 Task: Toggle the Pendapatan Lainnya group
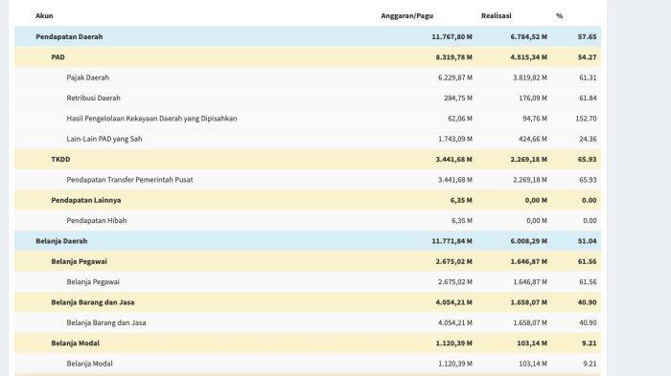(308, 200)
